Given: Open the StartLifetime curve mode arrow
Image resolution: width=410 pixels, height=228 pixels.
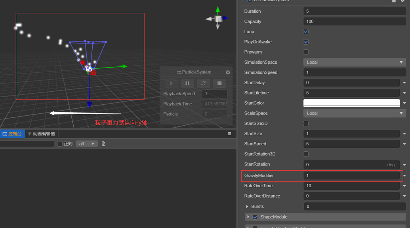Looking at the screenshot, I should tap(404, 93).
